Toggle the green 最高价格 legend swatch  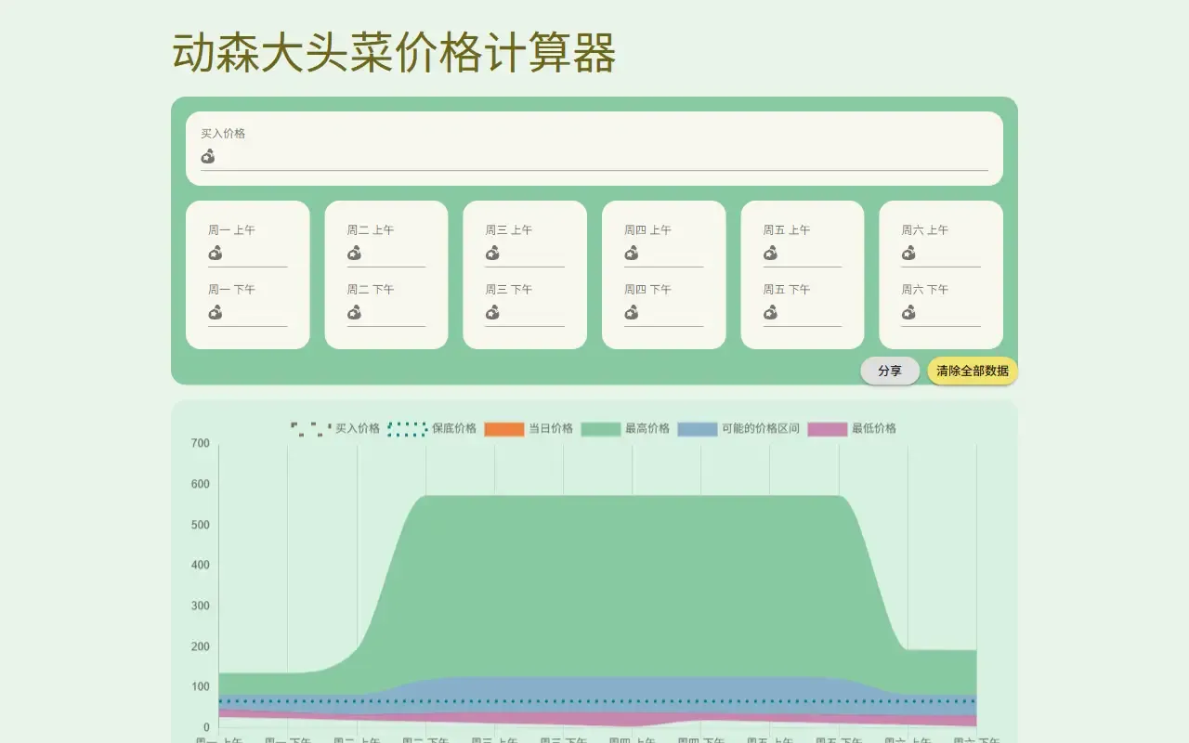pyautogui.click(x=601, y=429)
